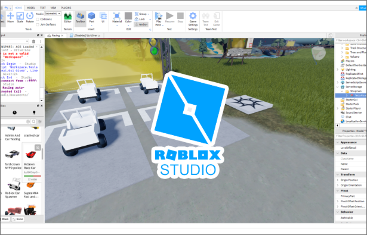
Task: Expand the Volcano folder
Action: tap(342, 57)
